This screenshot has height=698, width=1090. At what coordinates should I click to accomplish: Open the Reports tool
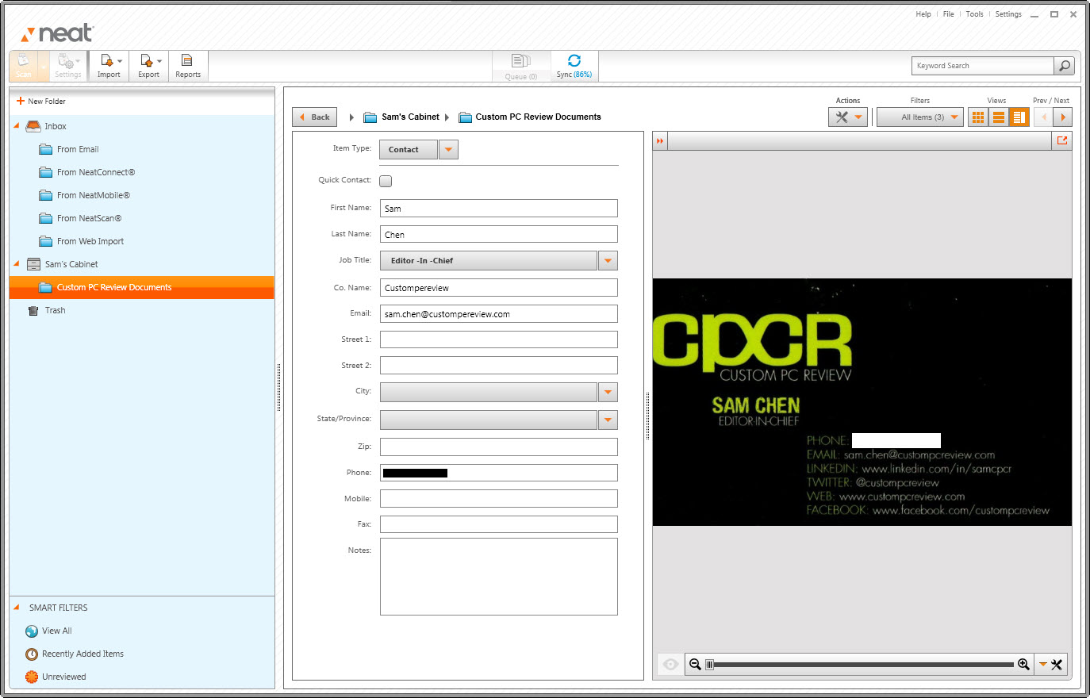coord(188,66)
